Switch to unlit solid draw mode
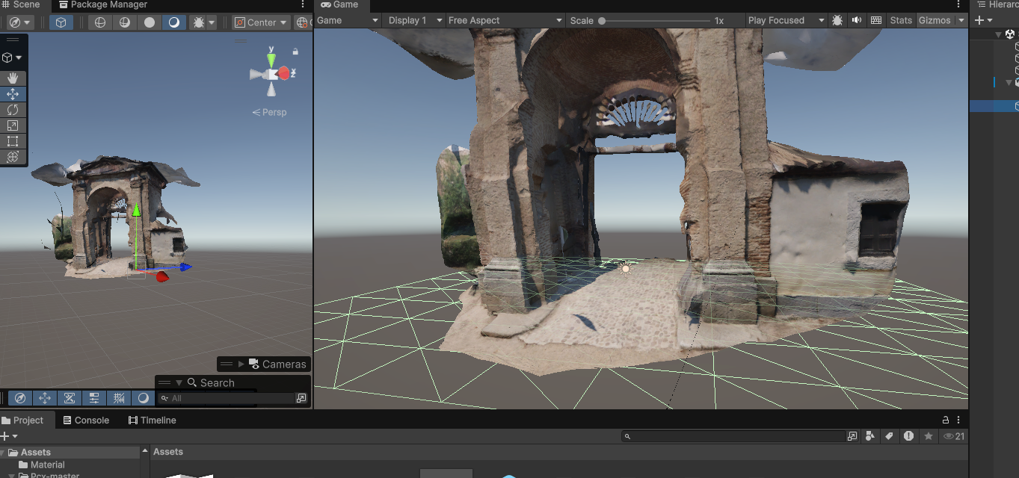The image size is (1019, 478). (150, 22)
